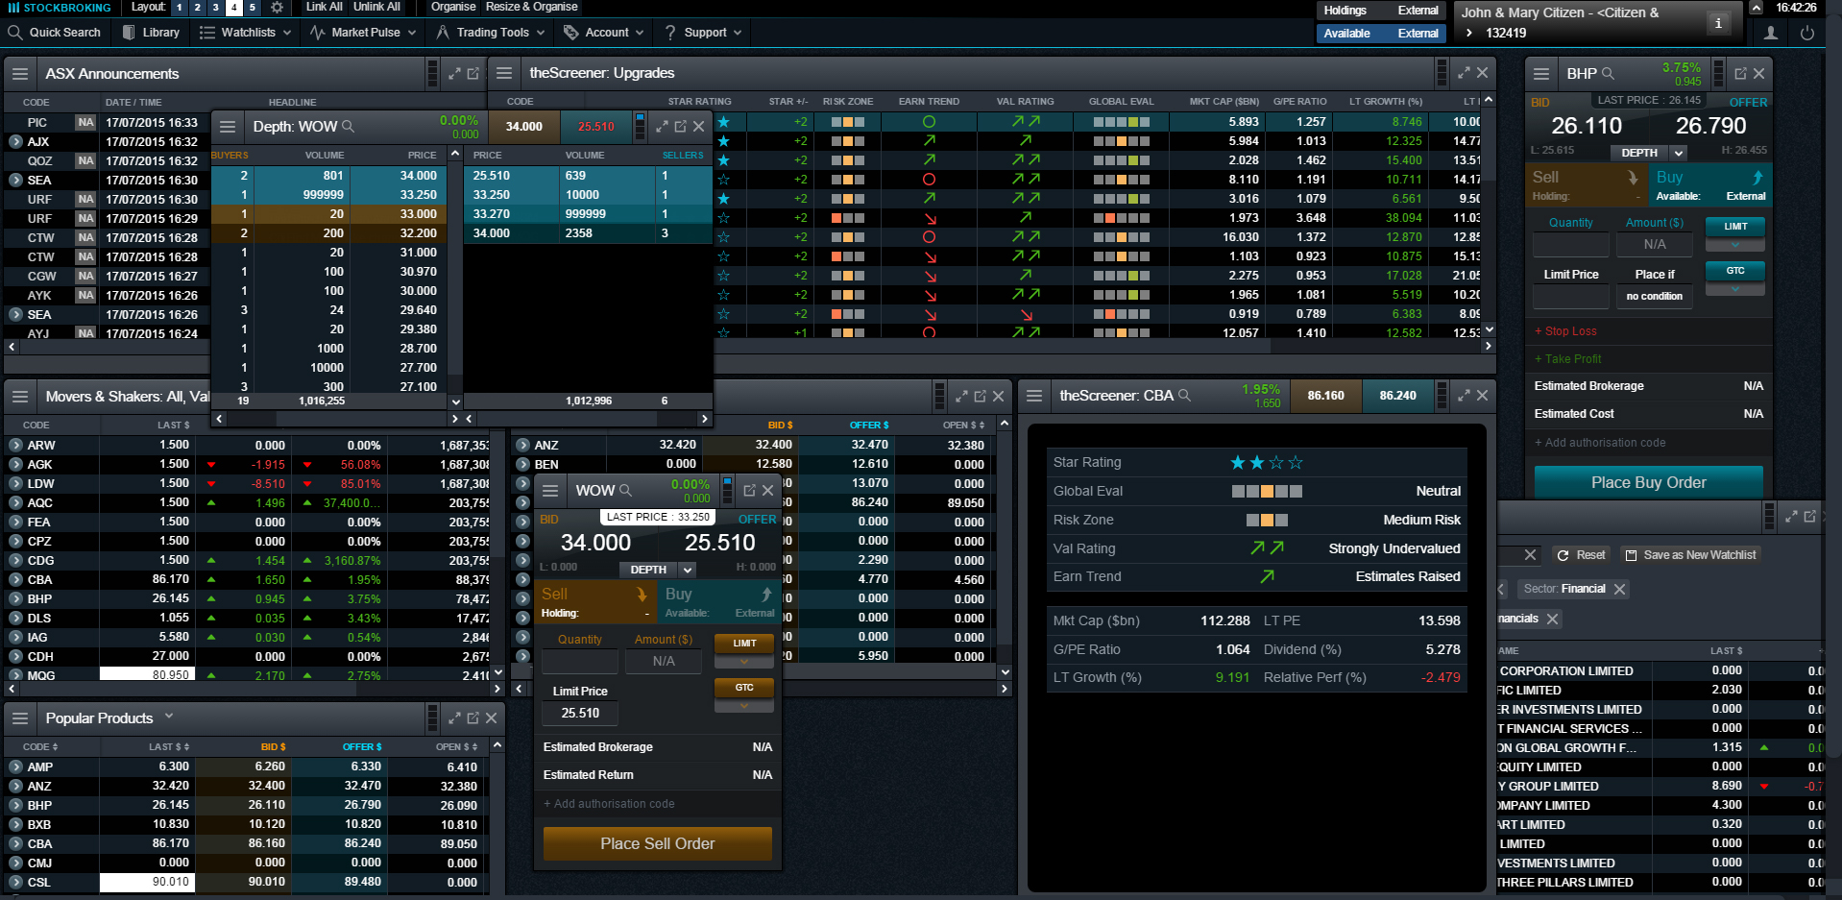Click search magnifier beside WOW in order ticket

(x=626, y=491)
